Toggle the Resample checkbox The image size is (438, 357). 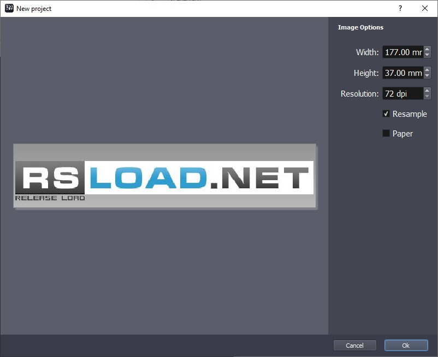coord(386,114)
